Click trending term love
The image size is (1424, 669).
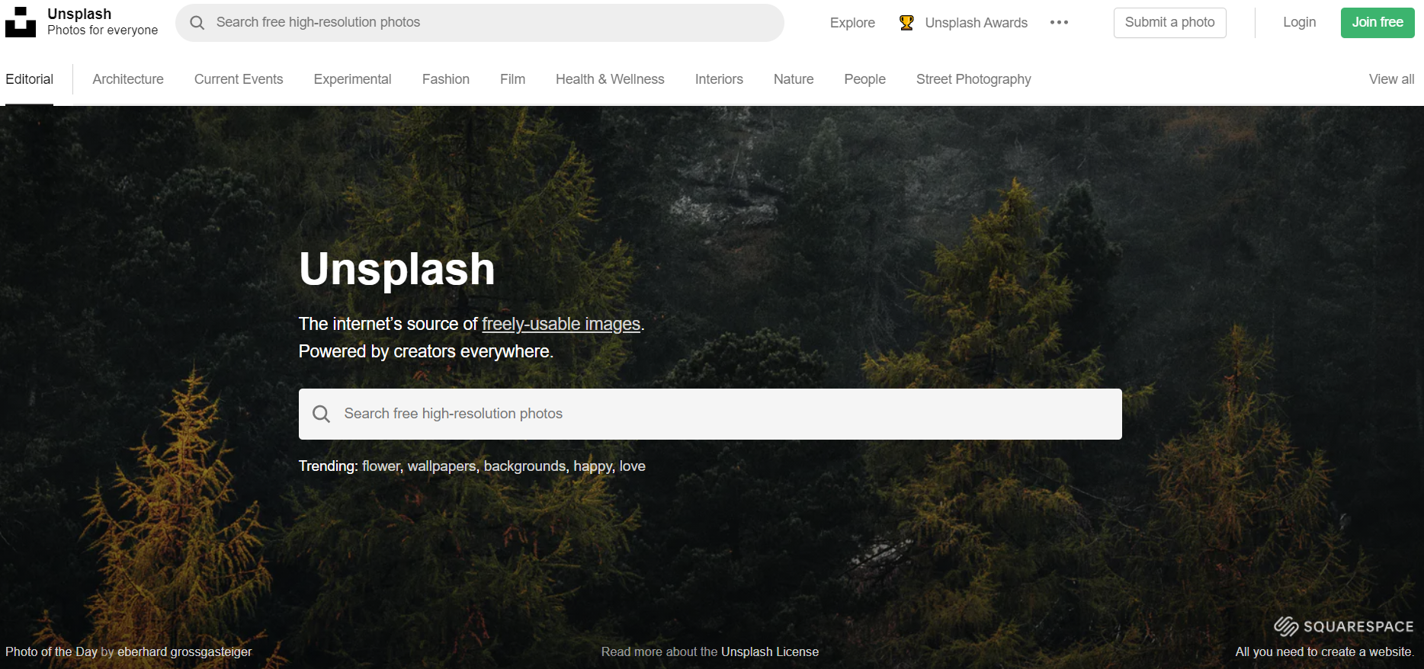(633, 466)
